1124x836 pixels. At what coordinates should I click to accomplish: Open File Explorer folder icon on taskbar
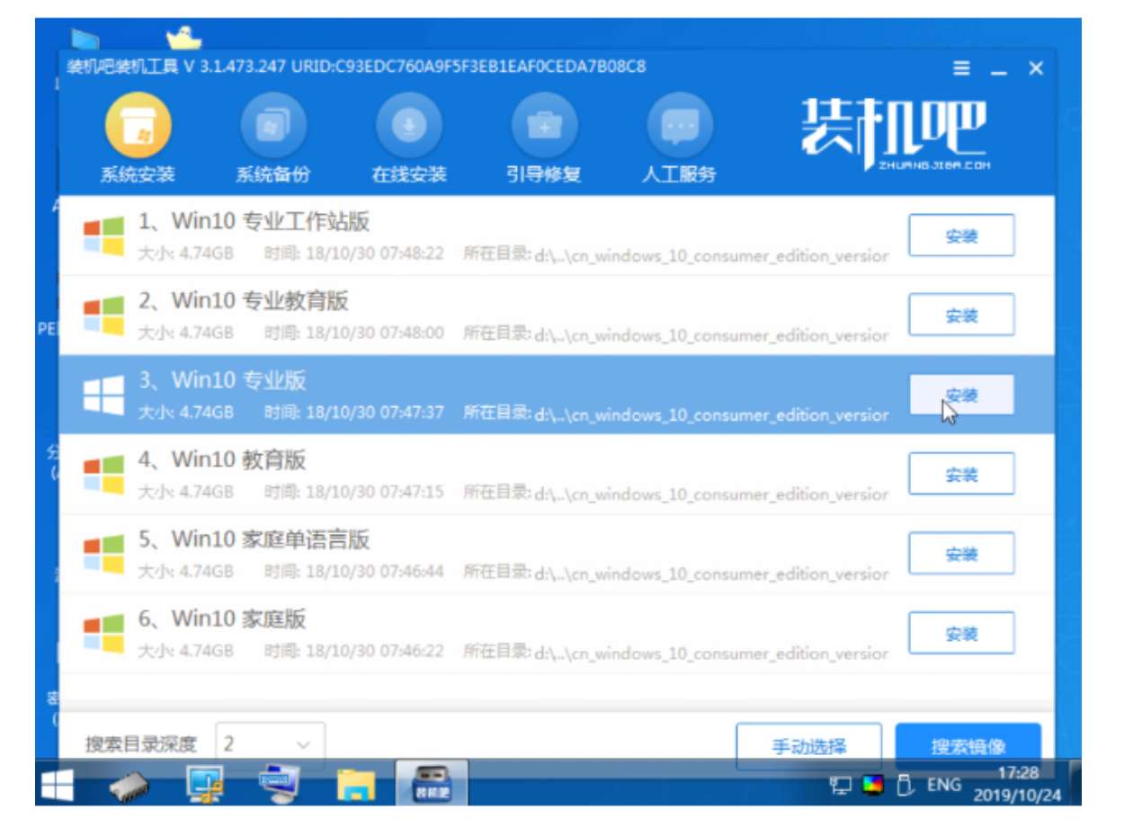pos(355,787)
